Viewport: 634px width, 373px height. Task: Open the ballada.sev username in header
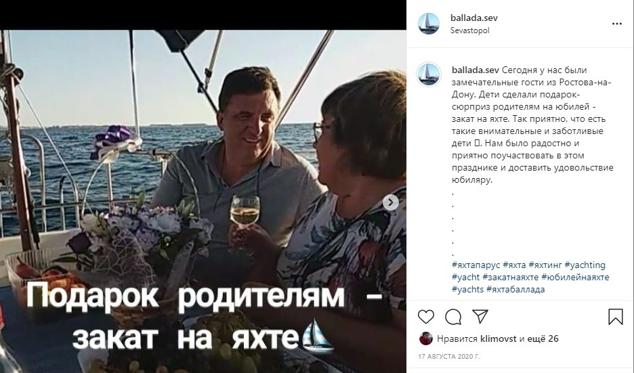pyautogui.click(x=474, y=18)
